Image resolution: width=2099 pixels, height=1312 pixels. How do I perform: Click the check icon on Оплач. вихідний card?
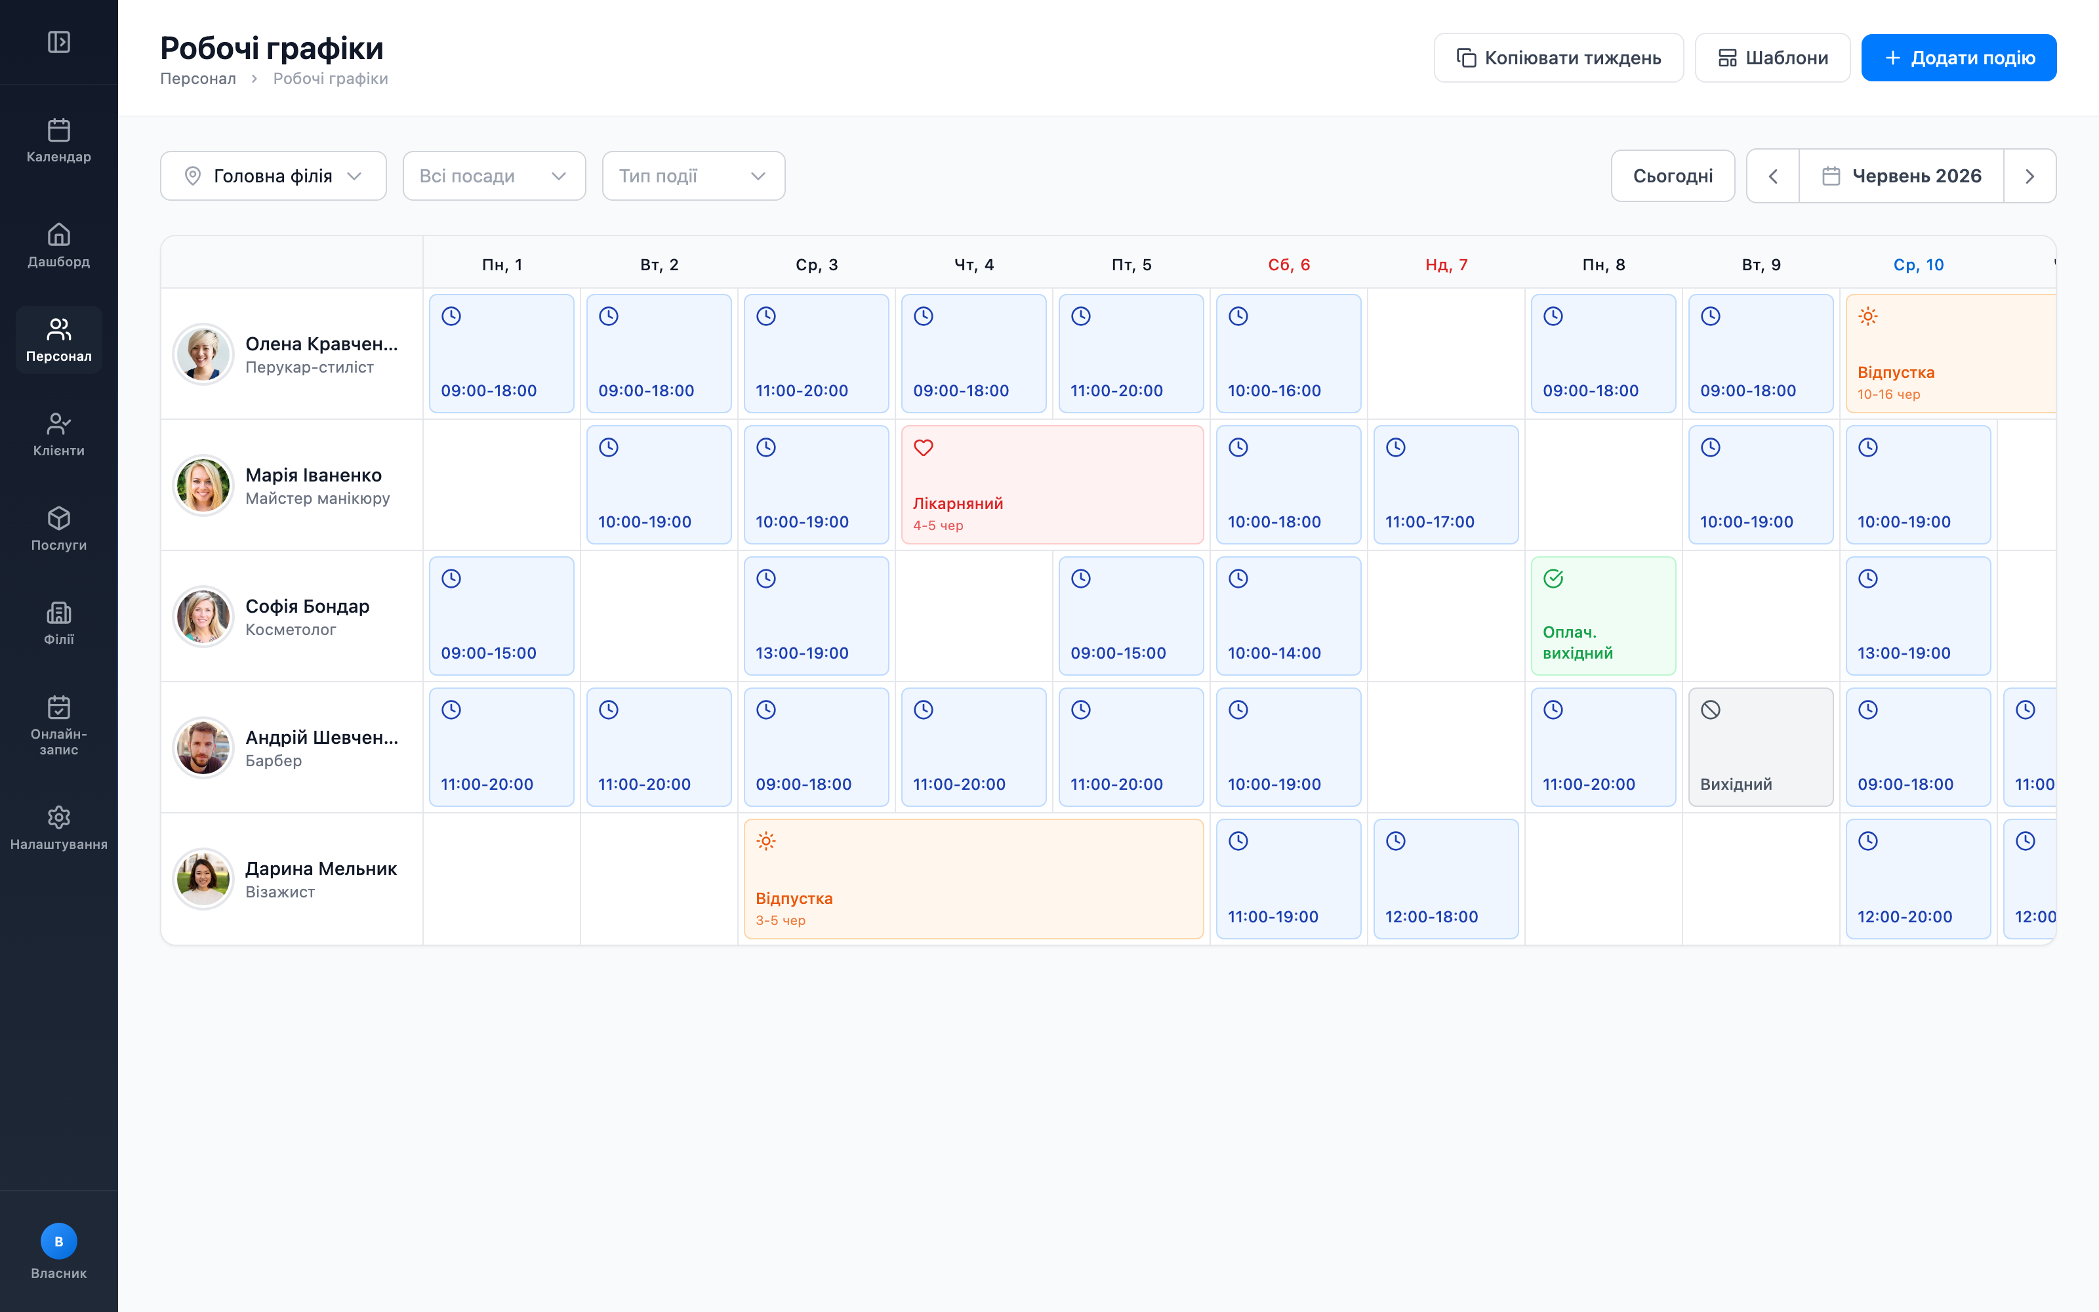[x=1553, y=579]
